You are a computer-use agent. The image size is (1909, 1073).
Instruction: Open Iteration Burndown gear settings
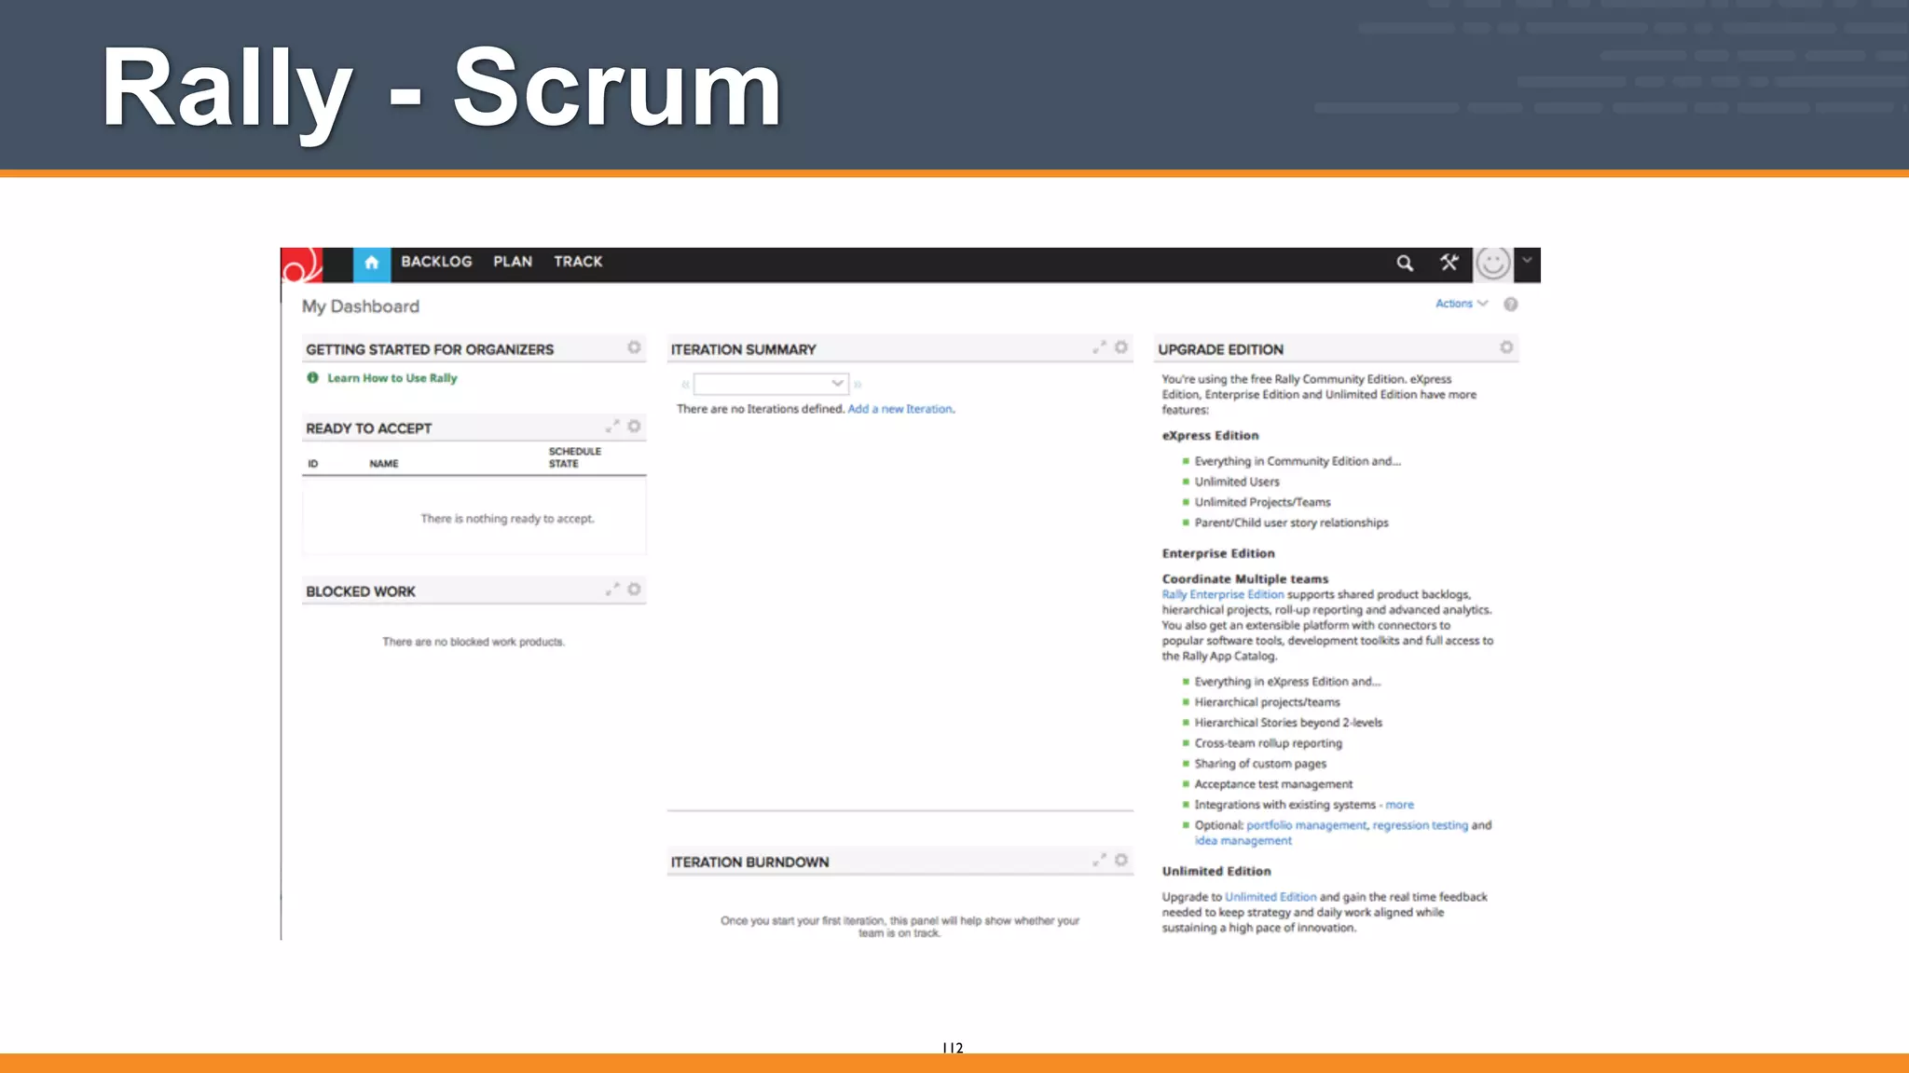pos(1121,861)
